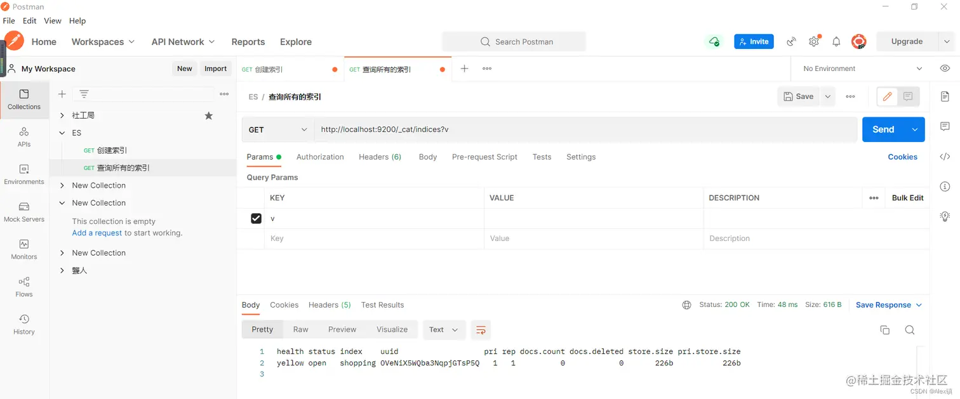
Task: Click Bulk Edit
Action: pos(907,198)
